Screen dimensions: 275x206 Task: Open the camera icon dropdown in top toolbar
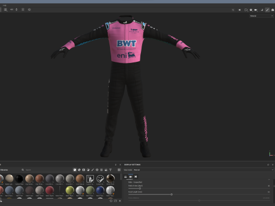256,10
